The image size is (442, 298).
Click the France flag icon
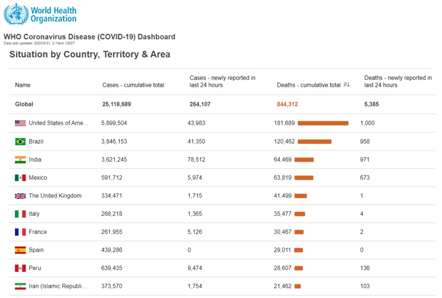tap(20, 232)
